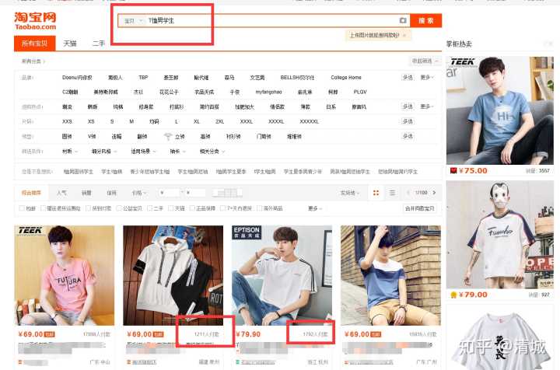Select the College Home brand link
The height and width of the screenshot is (370, 560).
pos(346,77)
